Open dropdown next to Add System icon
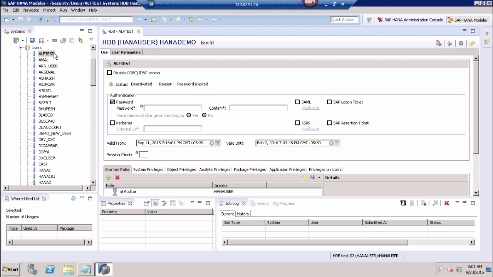 click(x=22, y=40)
